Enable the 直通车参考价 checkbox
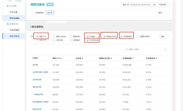The width and height of the screenshot is (183, 111). (138, 36)
